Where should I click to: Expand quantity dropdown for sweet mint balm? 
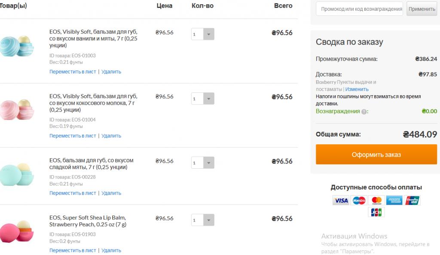pyautogui.click(x=208, y=163)
